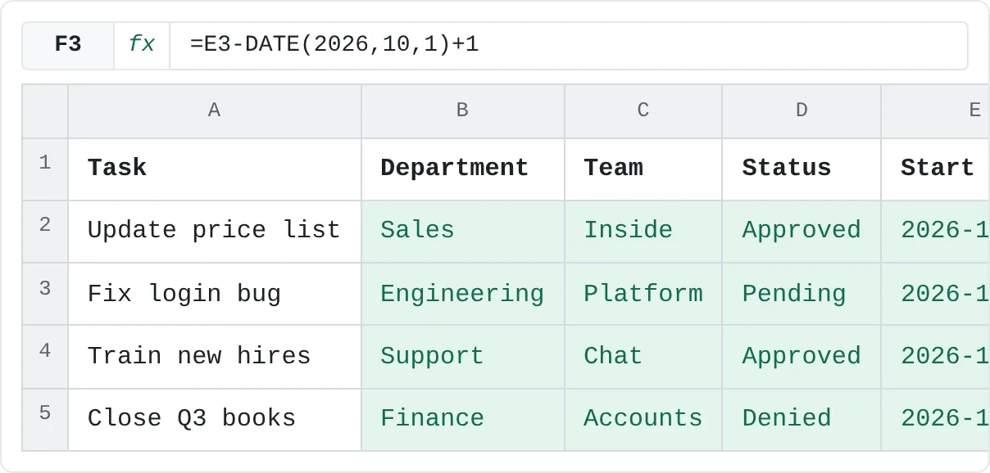
Task: Select the "Denied" status cell
Action: pyautogui.click(x=802, y=419)
